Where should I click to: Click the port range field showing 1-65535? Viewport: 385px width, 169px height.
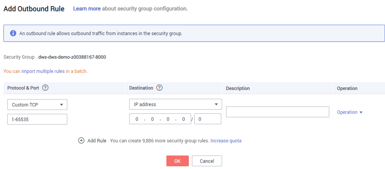pos(37,119)
